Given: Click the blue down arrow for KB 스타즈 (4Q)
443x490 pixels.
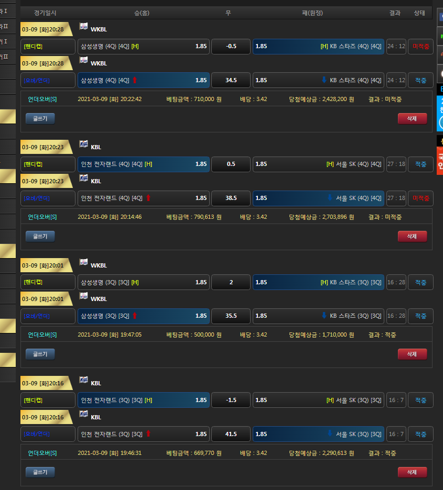Looking at the screenshot, I should (x=323, y=80).
